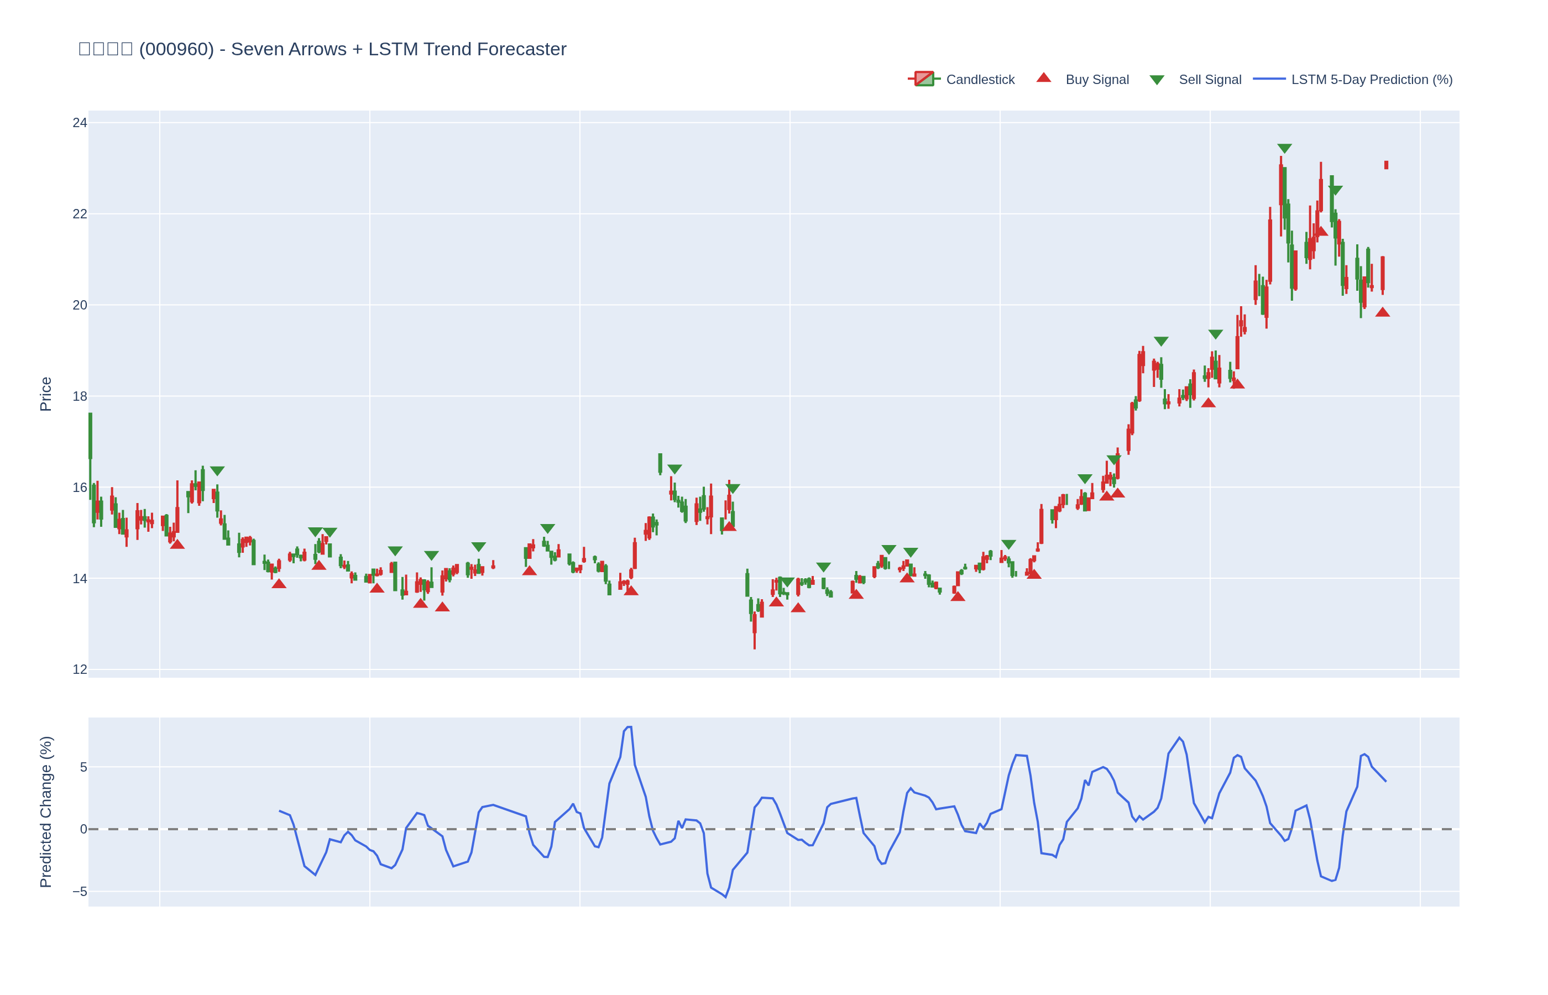The width and height of the screenshot is (1548, 995).
Task: Click the lowest trough of the LSTM line
Action: 725,897
